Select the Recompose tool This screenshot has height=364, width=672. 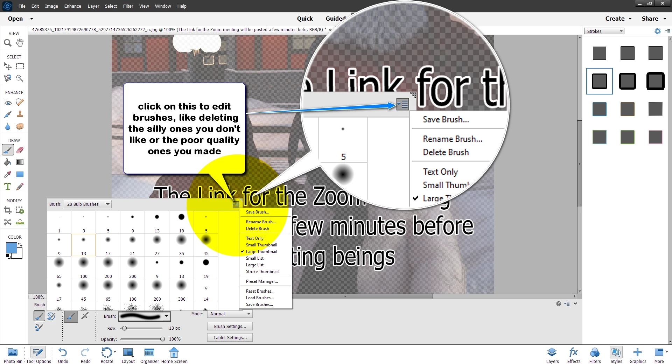[20, 210]
